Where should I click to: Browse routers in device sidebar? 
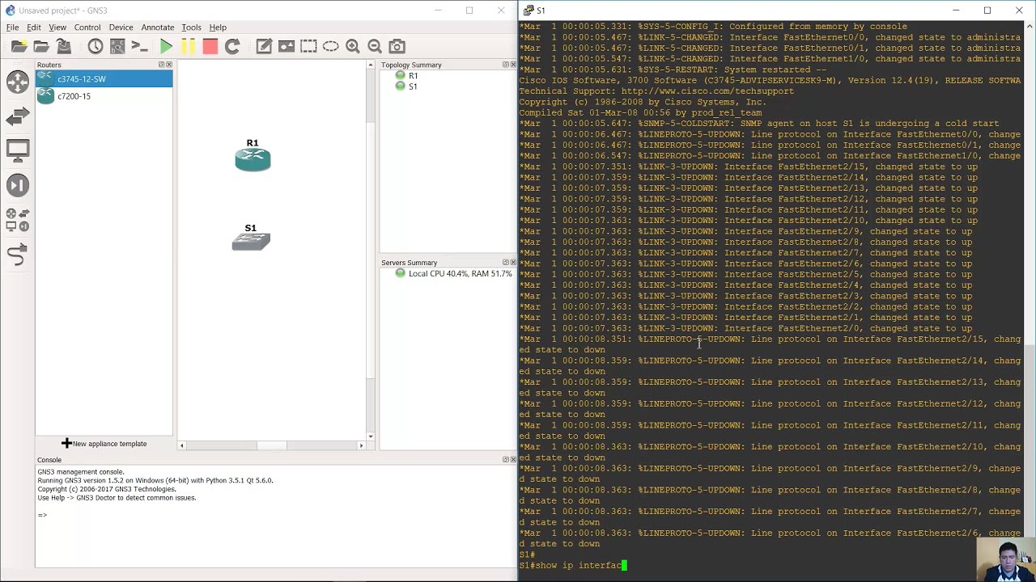pos(18,82)
